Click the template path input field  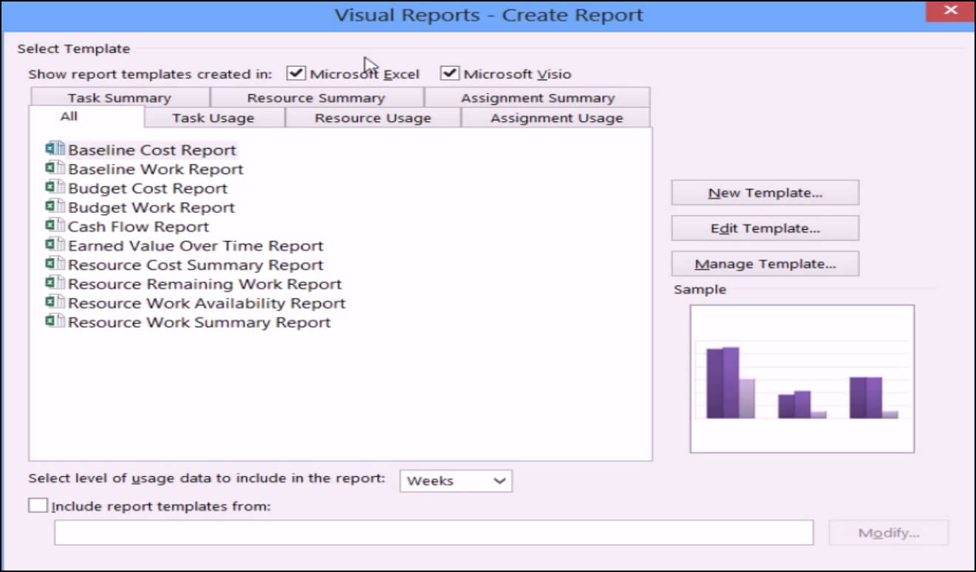433,533
